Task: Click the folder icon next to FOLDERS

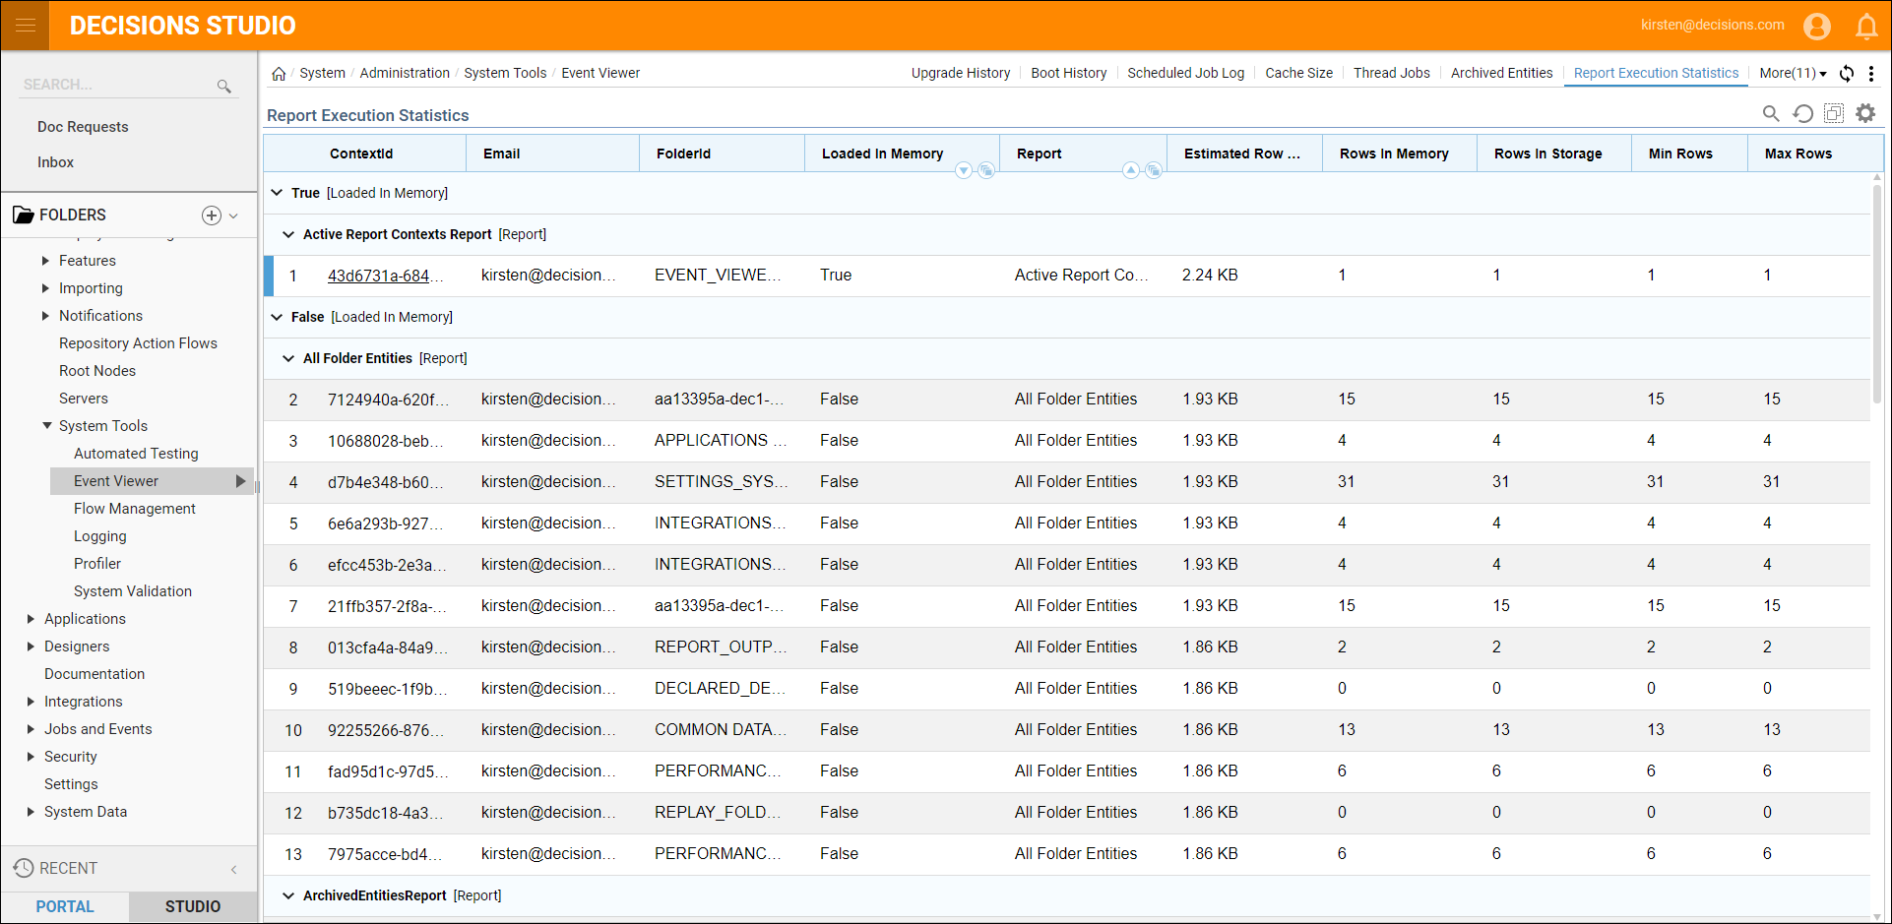Action: point(23,216)
